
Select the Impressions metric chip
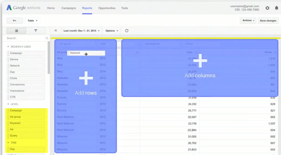pos(26,91)
